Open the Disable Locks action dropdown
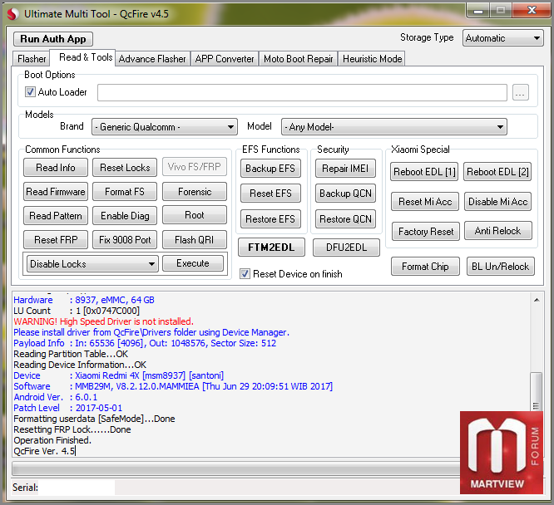The image size is (554, 505). pos(92,263)
